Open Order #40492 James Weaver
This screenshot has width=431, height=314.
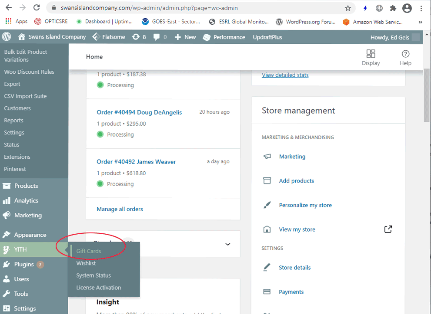(x=136, y=162)
